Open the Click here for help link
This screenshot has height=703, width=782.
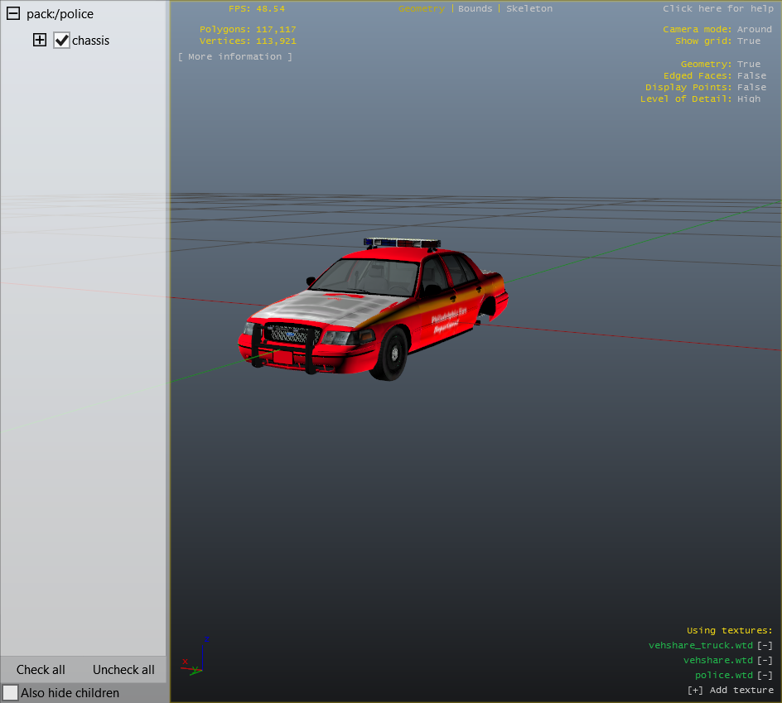point(717,9)
